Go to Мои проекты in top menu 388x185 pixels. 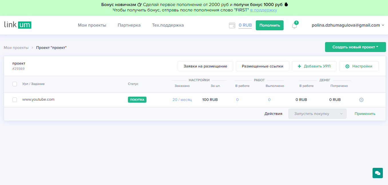tap(92, 25)
